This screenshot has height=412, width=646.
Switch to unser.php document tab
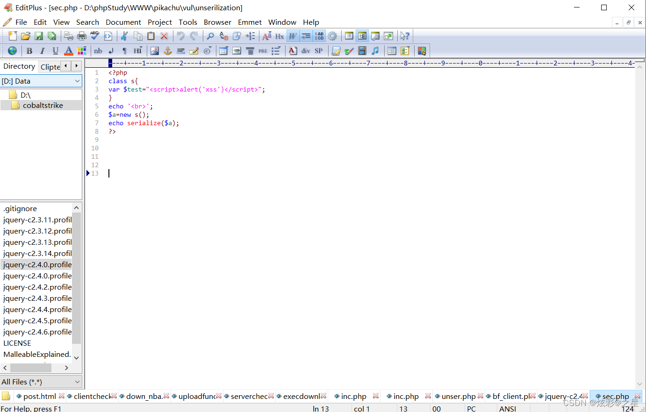click(459, 396)
